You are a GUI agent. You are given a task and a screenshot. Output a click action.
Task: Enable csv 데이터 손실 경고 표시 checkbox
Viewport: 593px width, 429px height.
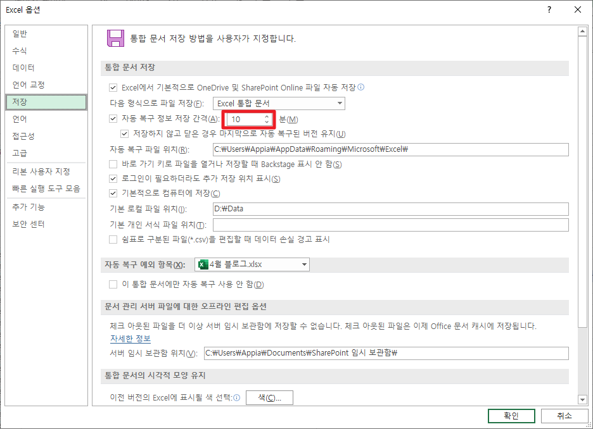(113, 239)
